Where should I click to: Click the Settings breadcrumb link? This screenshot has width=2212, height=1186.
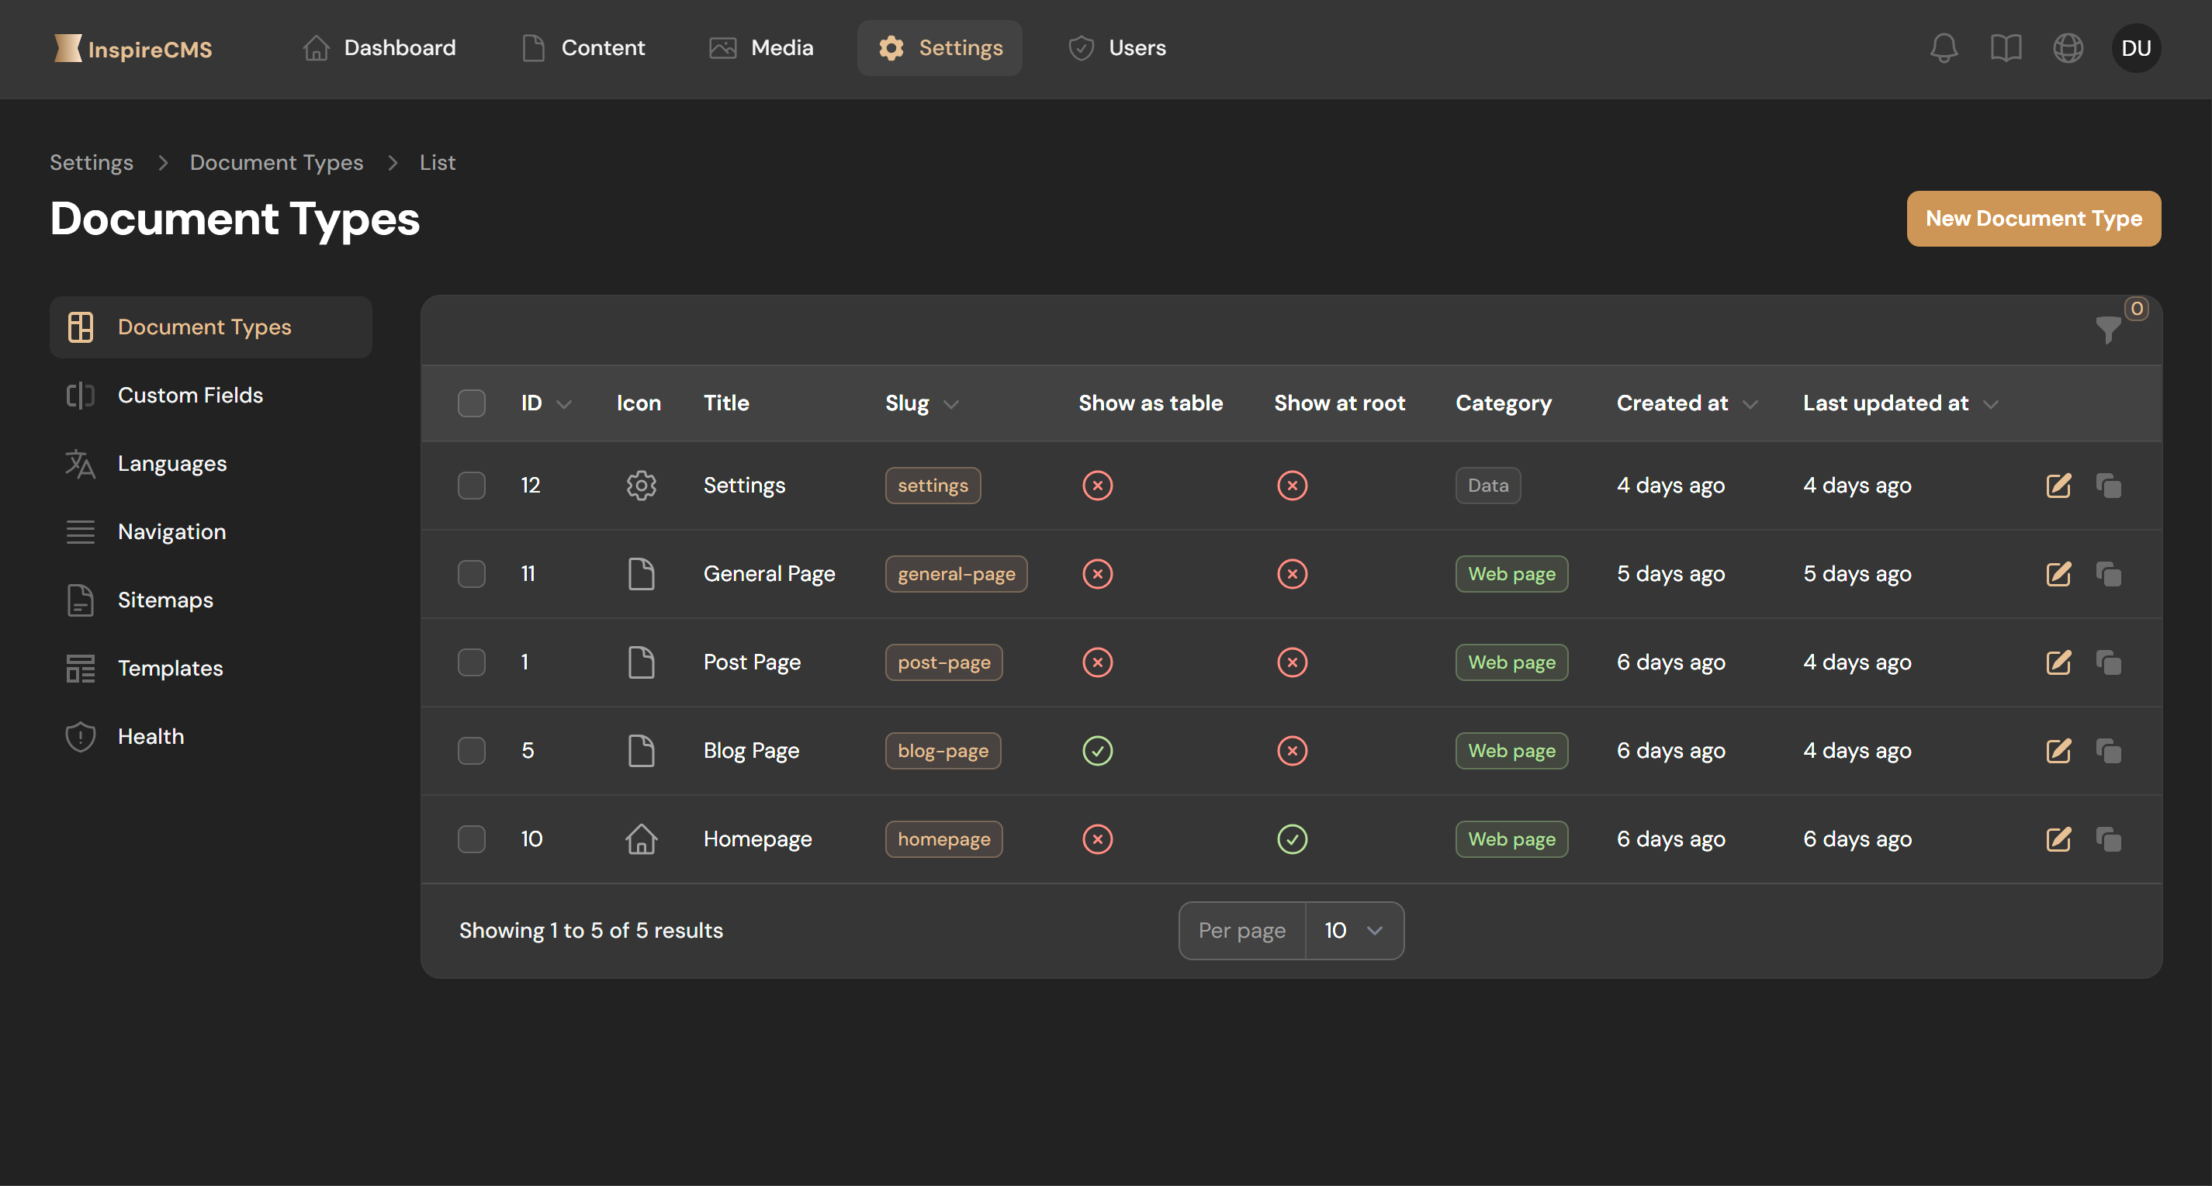pos(91,162)
